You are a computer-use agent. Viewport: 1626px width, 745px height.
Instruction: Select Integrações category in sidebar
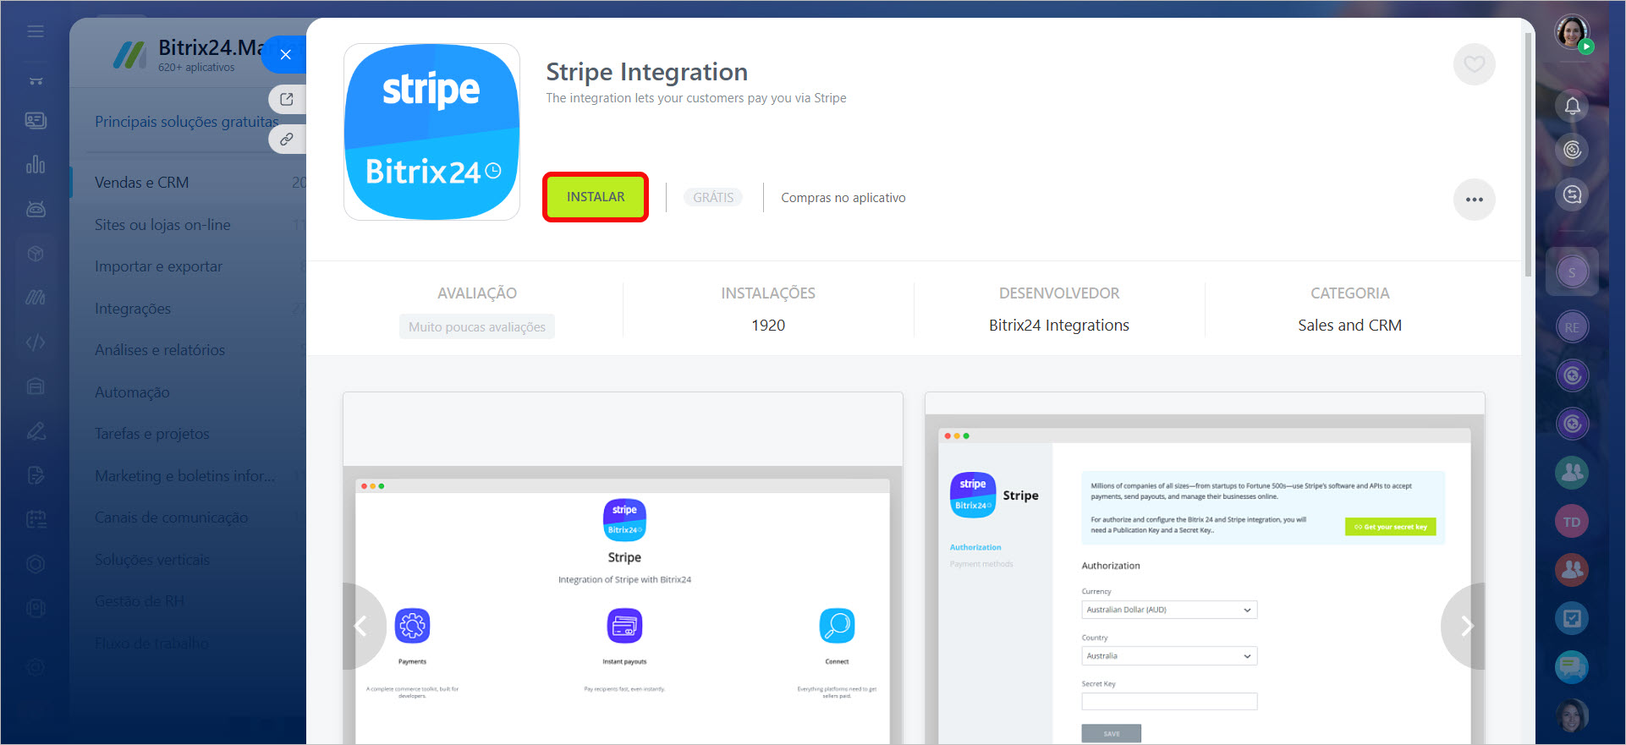133,309
